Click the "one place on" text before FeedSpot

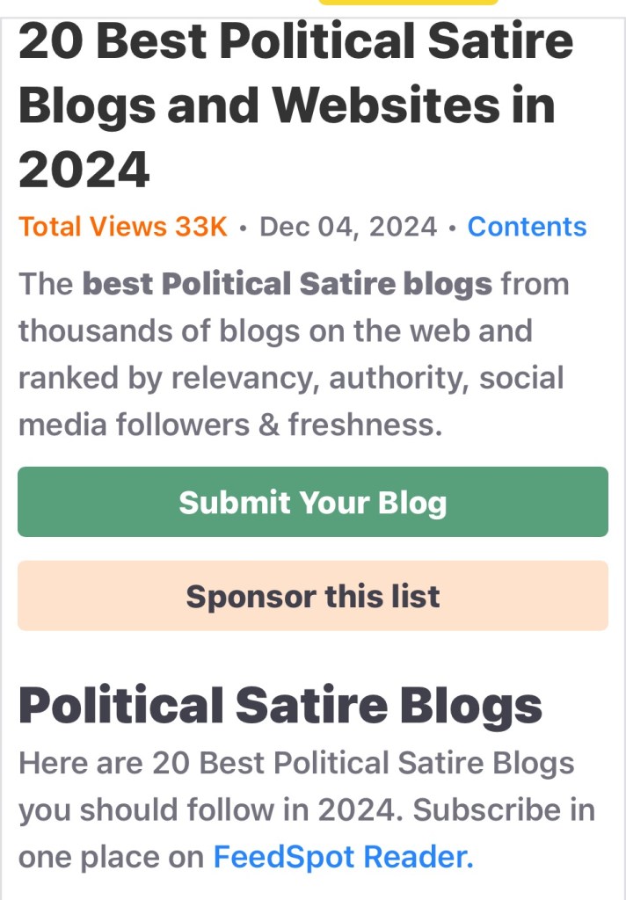[x=111, y=857]
